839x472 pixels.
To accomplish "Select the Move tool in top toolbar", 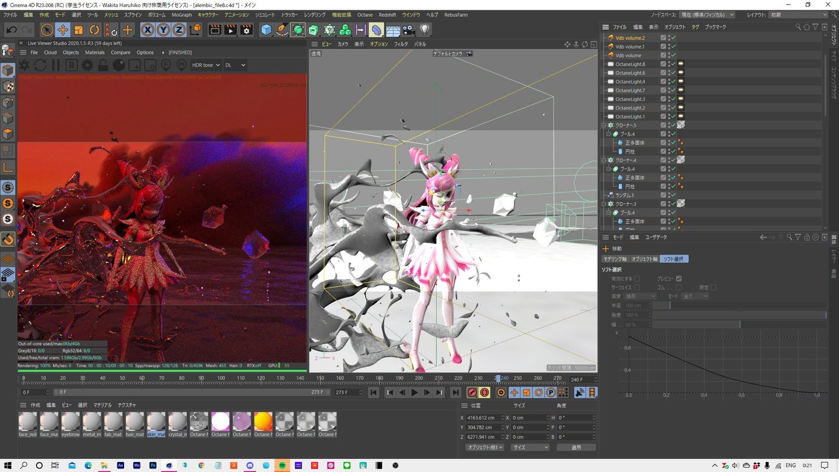I will point(63,30).
